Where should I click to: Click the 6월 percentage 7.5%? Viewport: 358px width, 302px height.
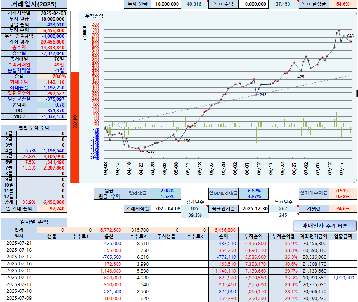pos(27,162)
